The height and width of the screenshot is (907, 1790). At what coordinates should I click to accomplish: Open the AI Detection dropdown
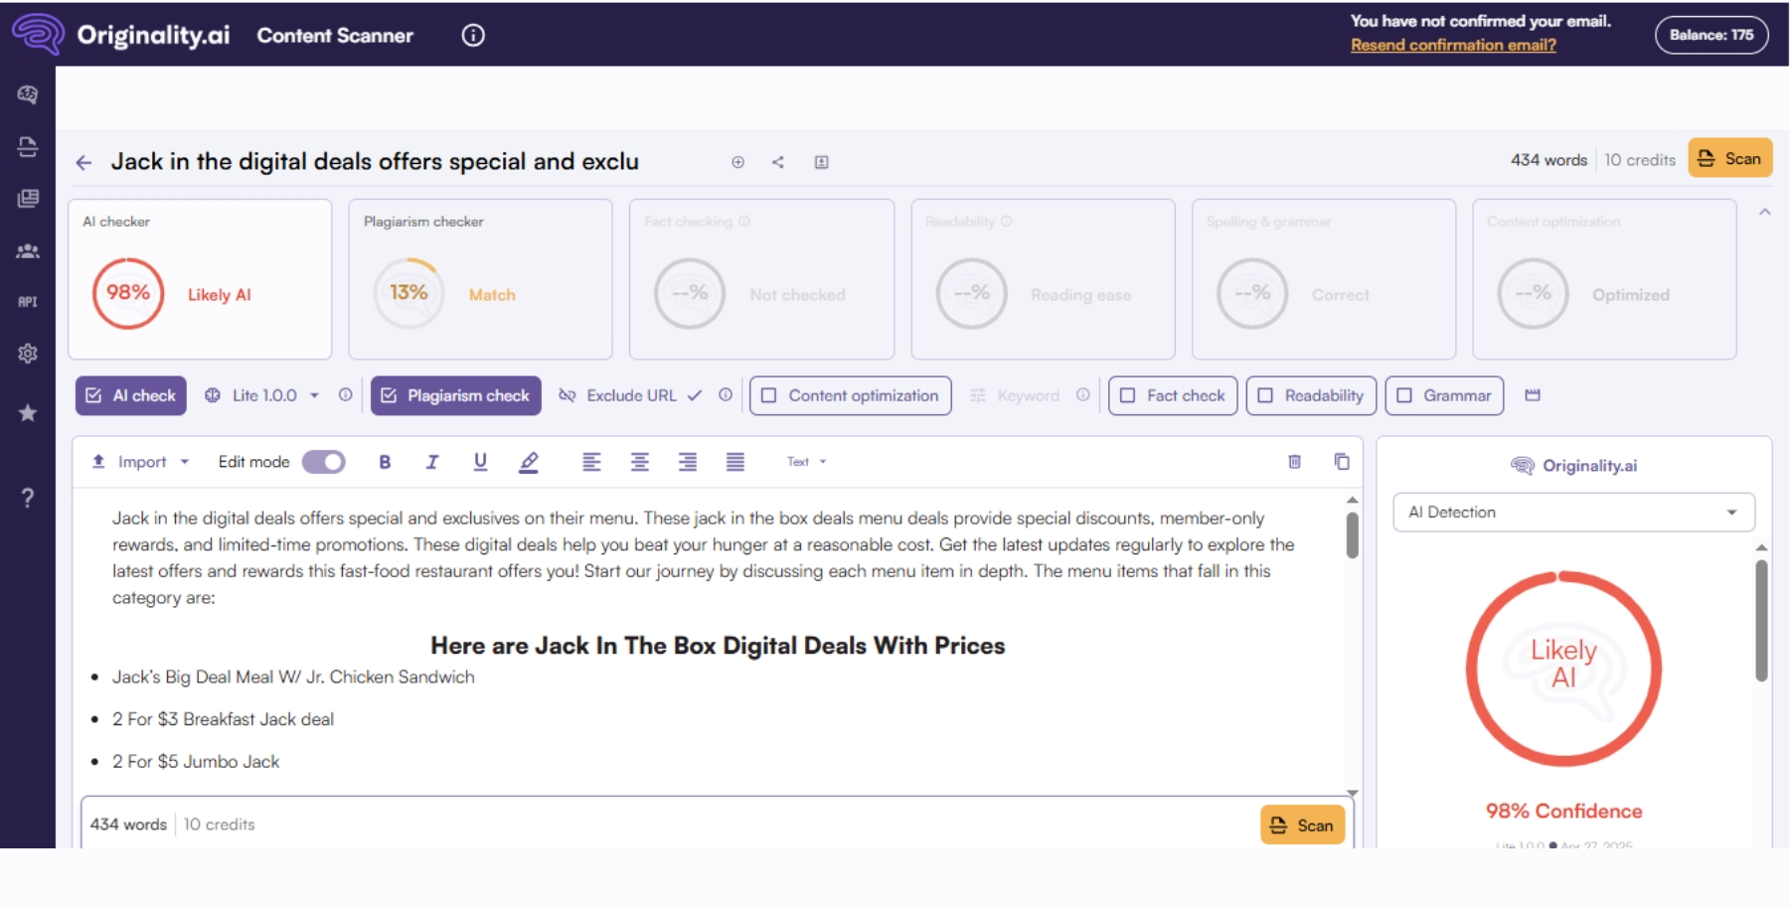click(1574, 513)
